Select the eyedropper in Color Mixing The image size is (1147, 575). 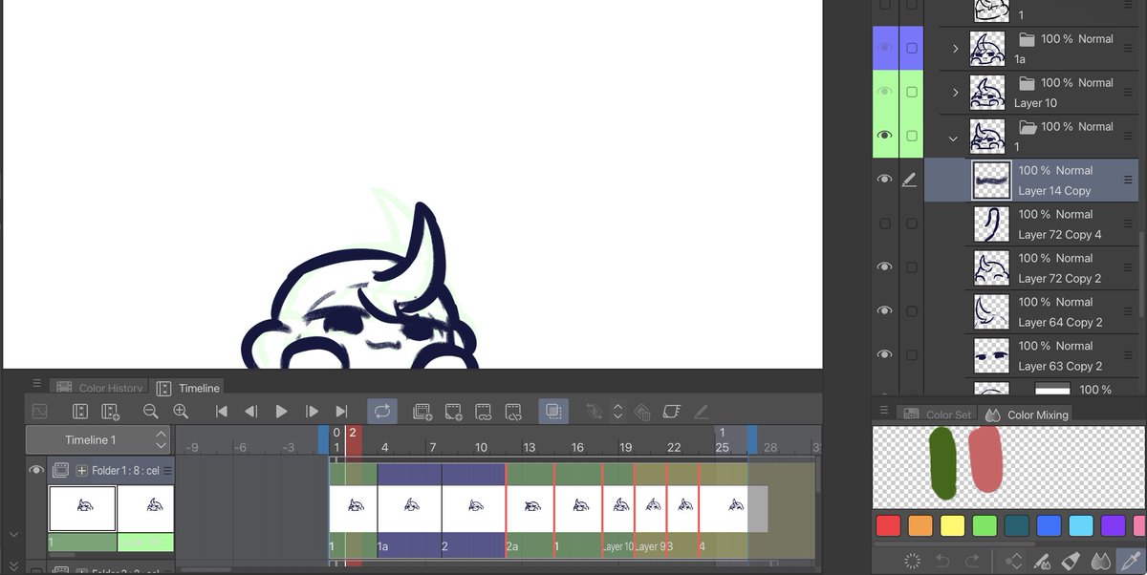pyautogui.click(x=1130, y=561)
